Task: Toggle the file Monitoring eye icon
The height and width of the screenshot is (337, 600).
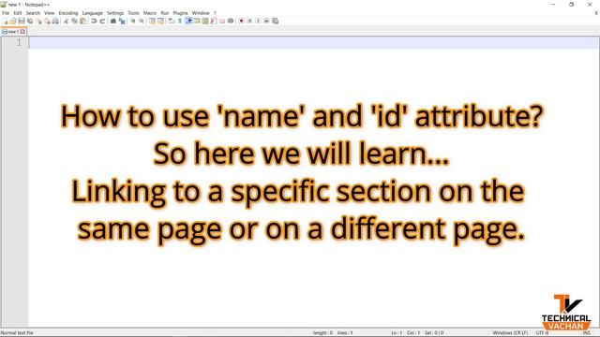Action: 231,21
